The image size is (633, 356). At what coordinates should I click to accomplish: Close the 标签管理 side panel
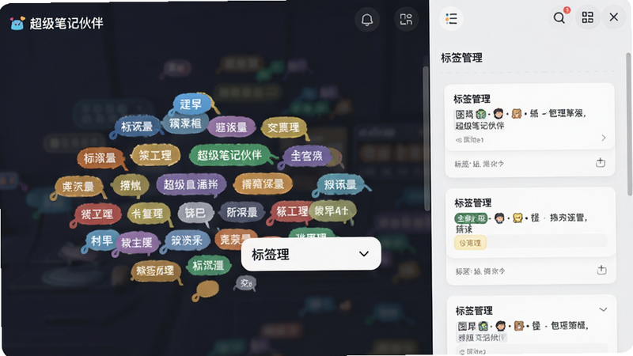click(614, 17)
